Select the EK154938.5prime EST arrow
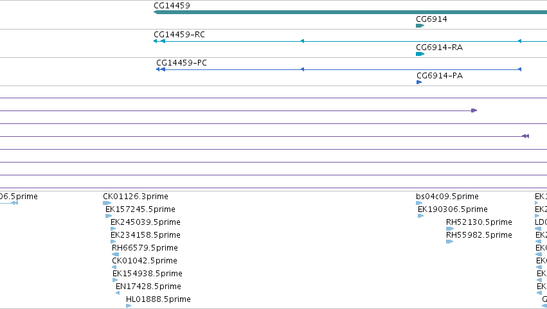The width and height of the screenshot is (547, 309). pos(115,280)
